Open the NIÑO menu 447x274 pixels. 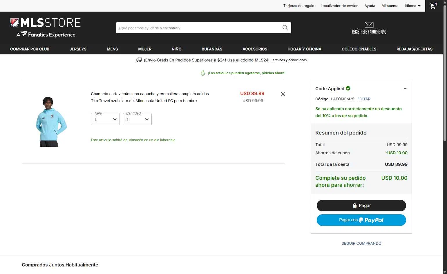click(x=176, y=49)
